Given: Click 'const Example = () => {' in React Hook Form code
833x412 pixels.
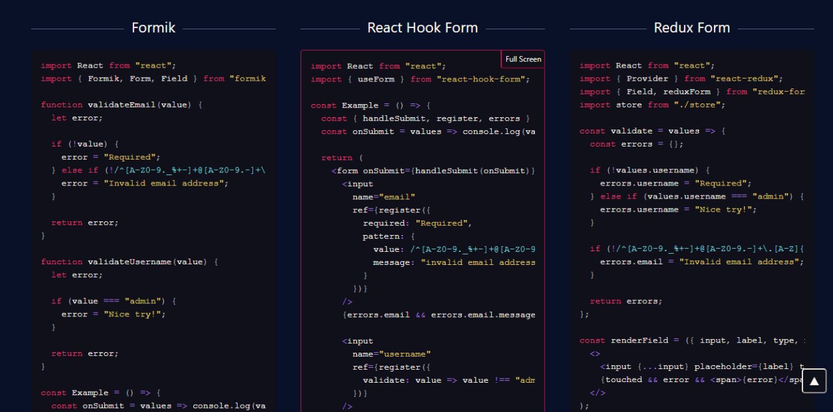Looking at the screenshot, I should (x=371, y=105).
